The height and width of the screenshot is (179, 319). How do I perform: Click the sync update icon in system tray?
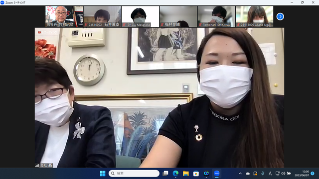(x=255, y=174)
